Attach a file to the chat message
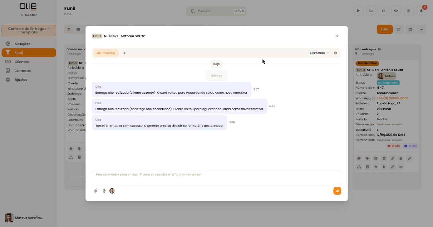This screenshot has width=433, height=227. pos(96,191)
